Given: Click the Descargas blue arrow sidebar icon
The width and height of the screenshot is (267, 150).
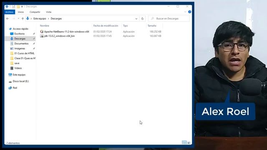Looking at the screenshot, I should (x=12, y=39).
